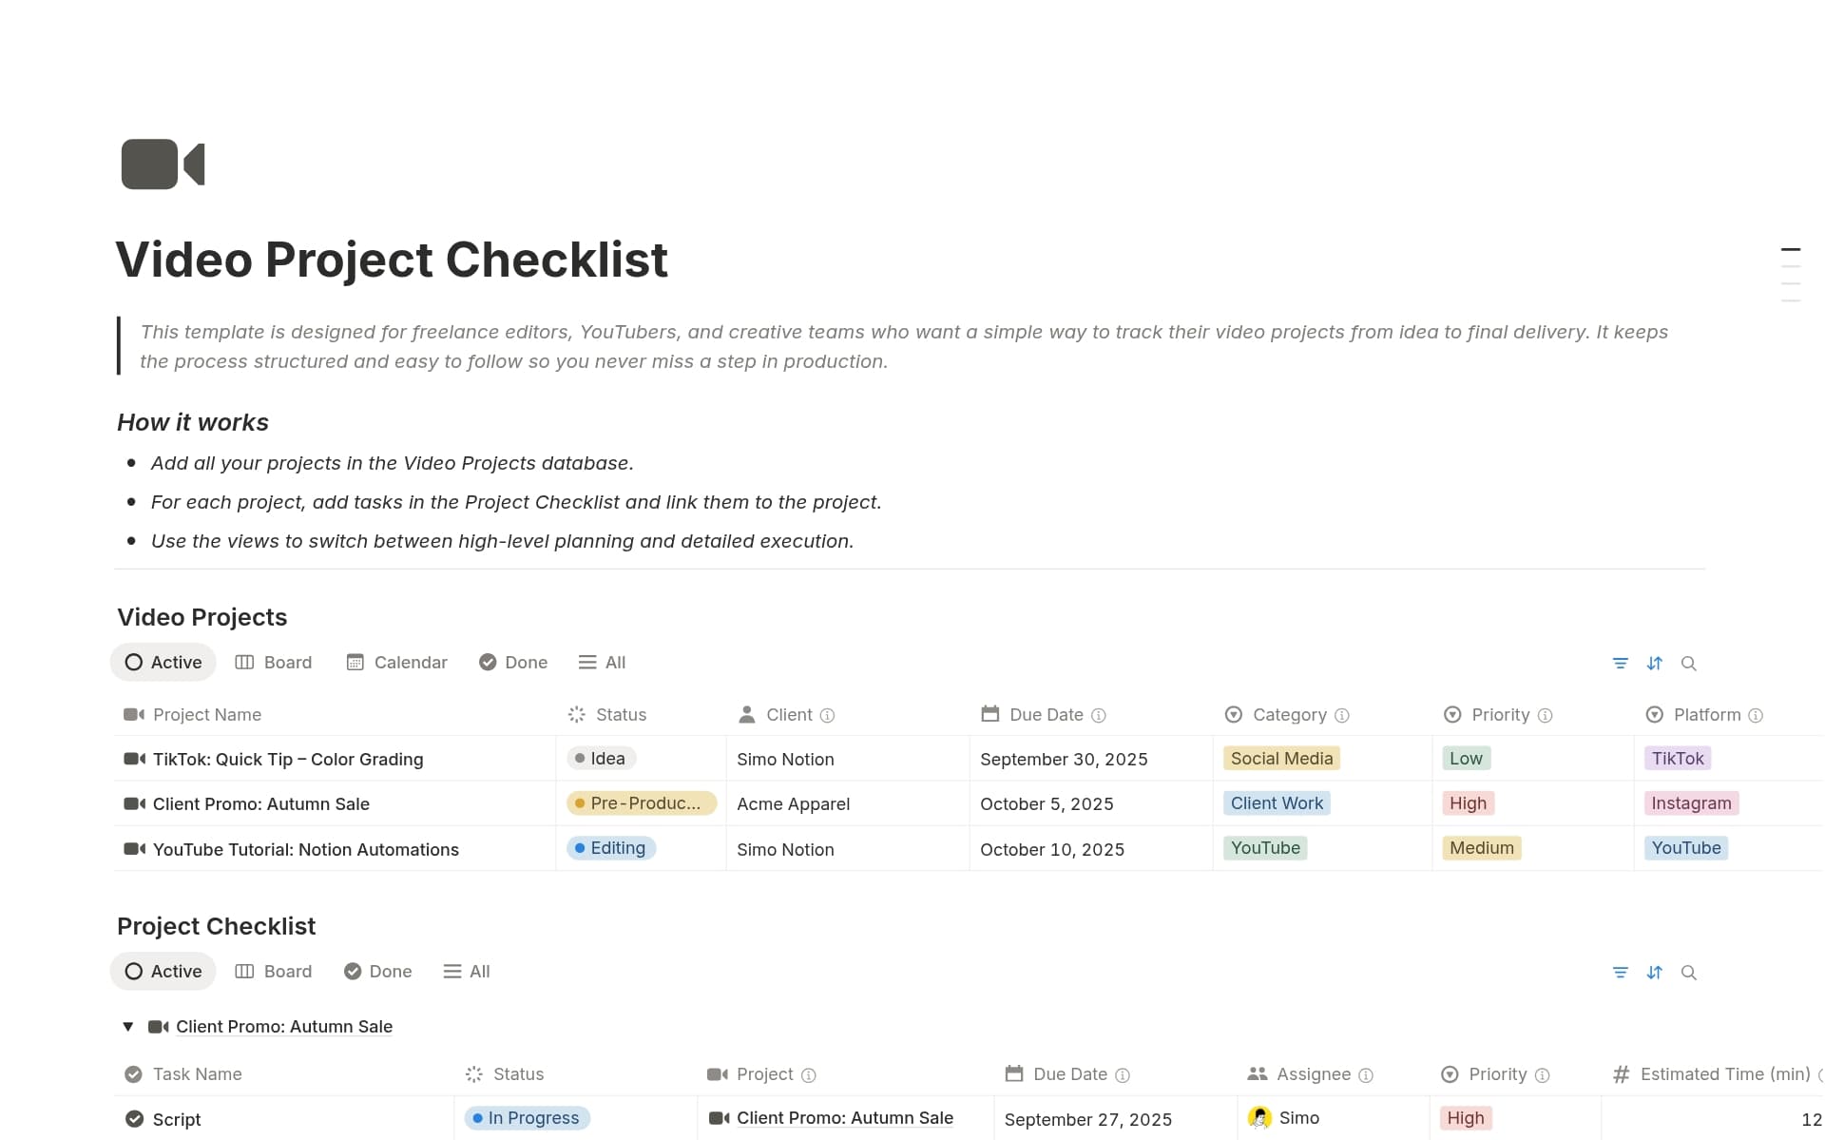
Task: Open the sort options for Project Checklist
Action: click(x=1655, y=972)
